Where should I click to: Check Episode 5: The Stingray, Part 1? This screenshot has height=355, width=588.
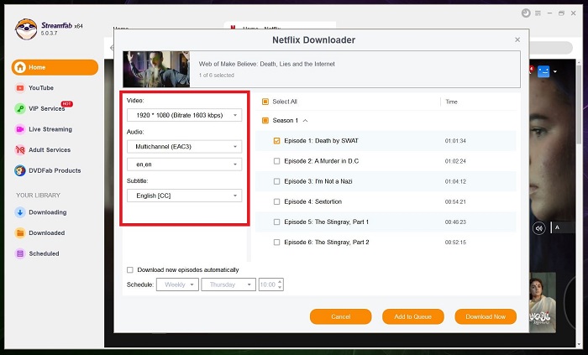click(276, 222)
